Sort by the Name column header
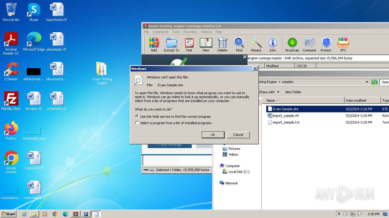The image size is (389, 218). [x=304, y=101]
